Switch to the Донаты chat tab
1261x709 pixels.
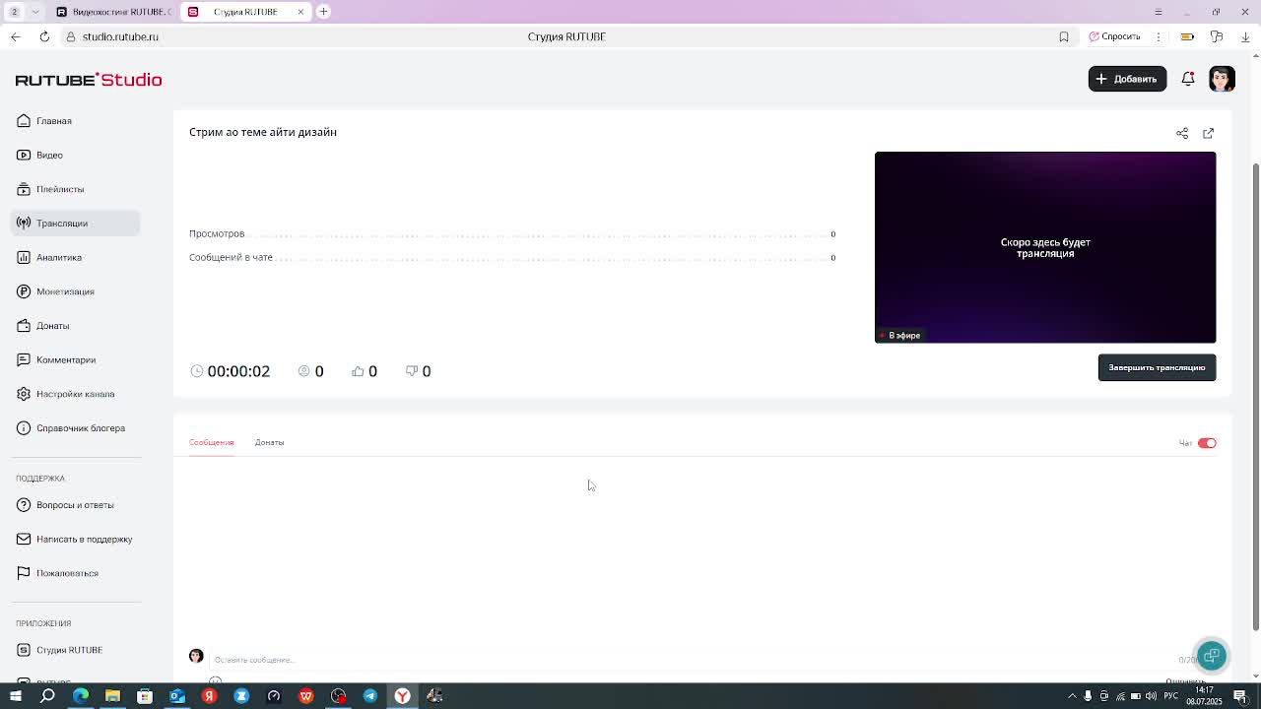tap(269, 442)
